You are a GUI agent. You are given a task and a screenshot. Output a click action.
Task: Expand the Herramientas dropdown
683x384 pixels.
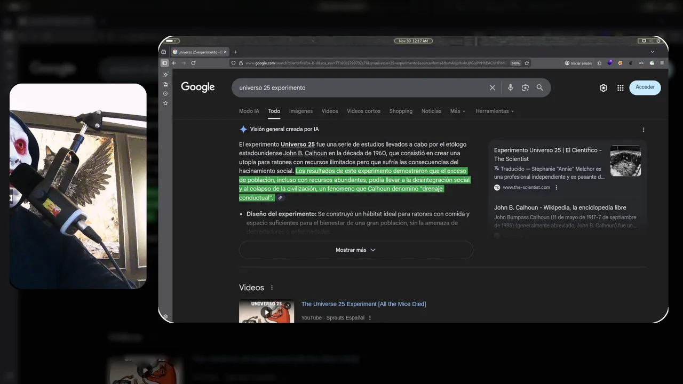(495, 111)
